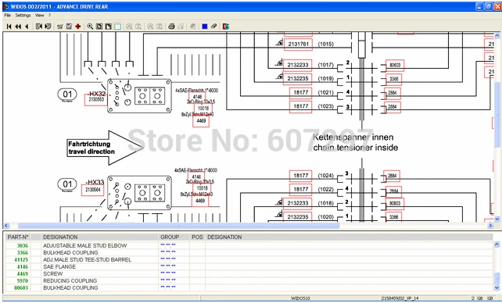Click parts list scroll-down arrow

(497, 287)
